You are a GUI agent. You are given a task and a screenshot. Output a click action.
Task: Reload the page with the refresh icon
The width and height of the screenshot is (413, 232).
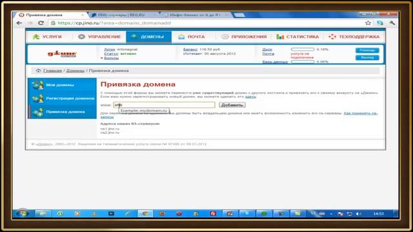tap(41, 23)
